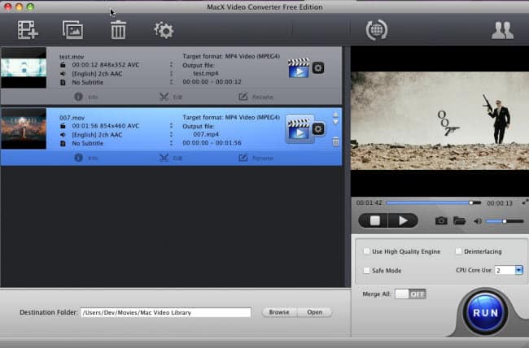Select the test.mov thumbnail
This screenshot has height=348, width=529.
pos(24,67)
